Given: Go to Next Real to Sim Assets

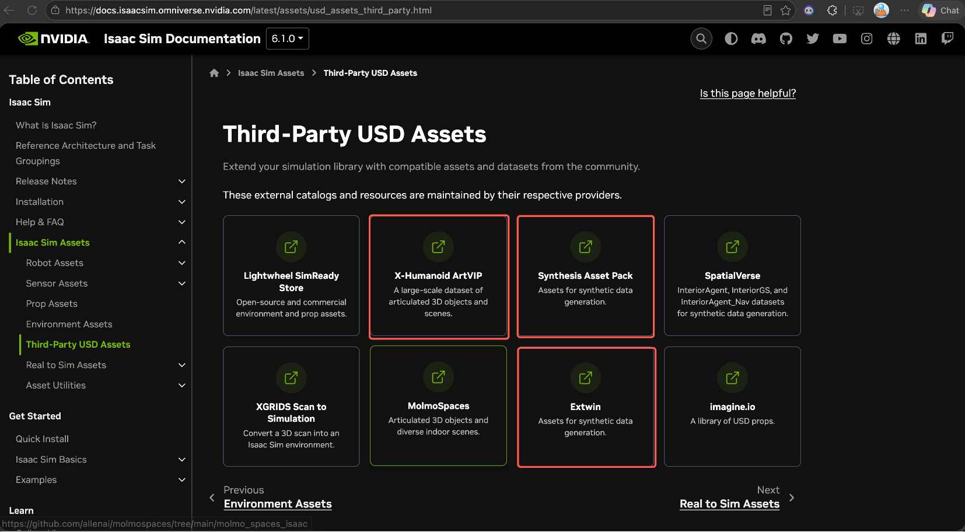Looking at the screenshot, I should pyautogui.click(x=729, y=504).
